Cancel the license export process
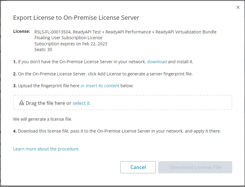This screenshot has height=187, width=245. pyautogui.click(x=138, y=167)
